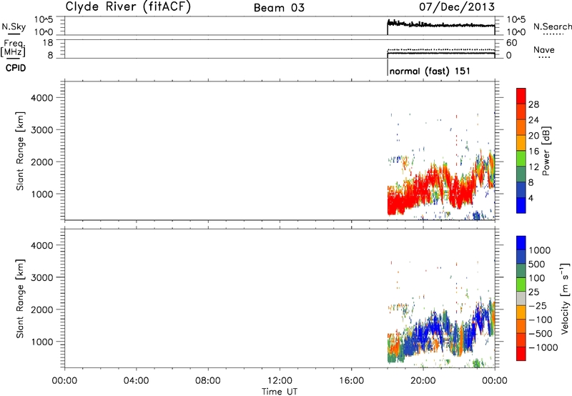The height and width of the screenshot is (396, 572).
Task: Click the "Nave" legend label
Action: pos(544,49)
